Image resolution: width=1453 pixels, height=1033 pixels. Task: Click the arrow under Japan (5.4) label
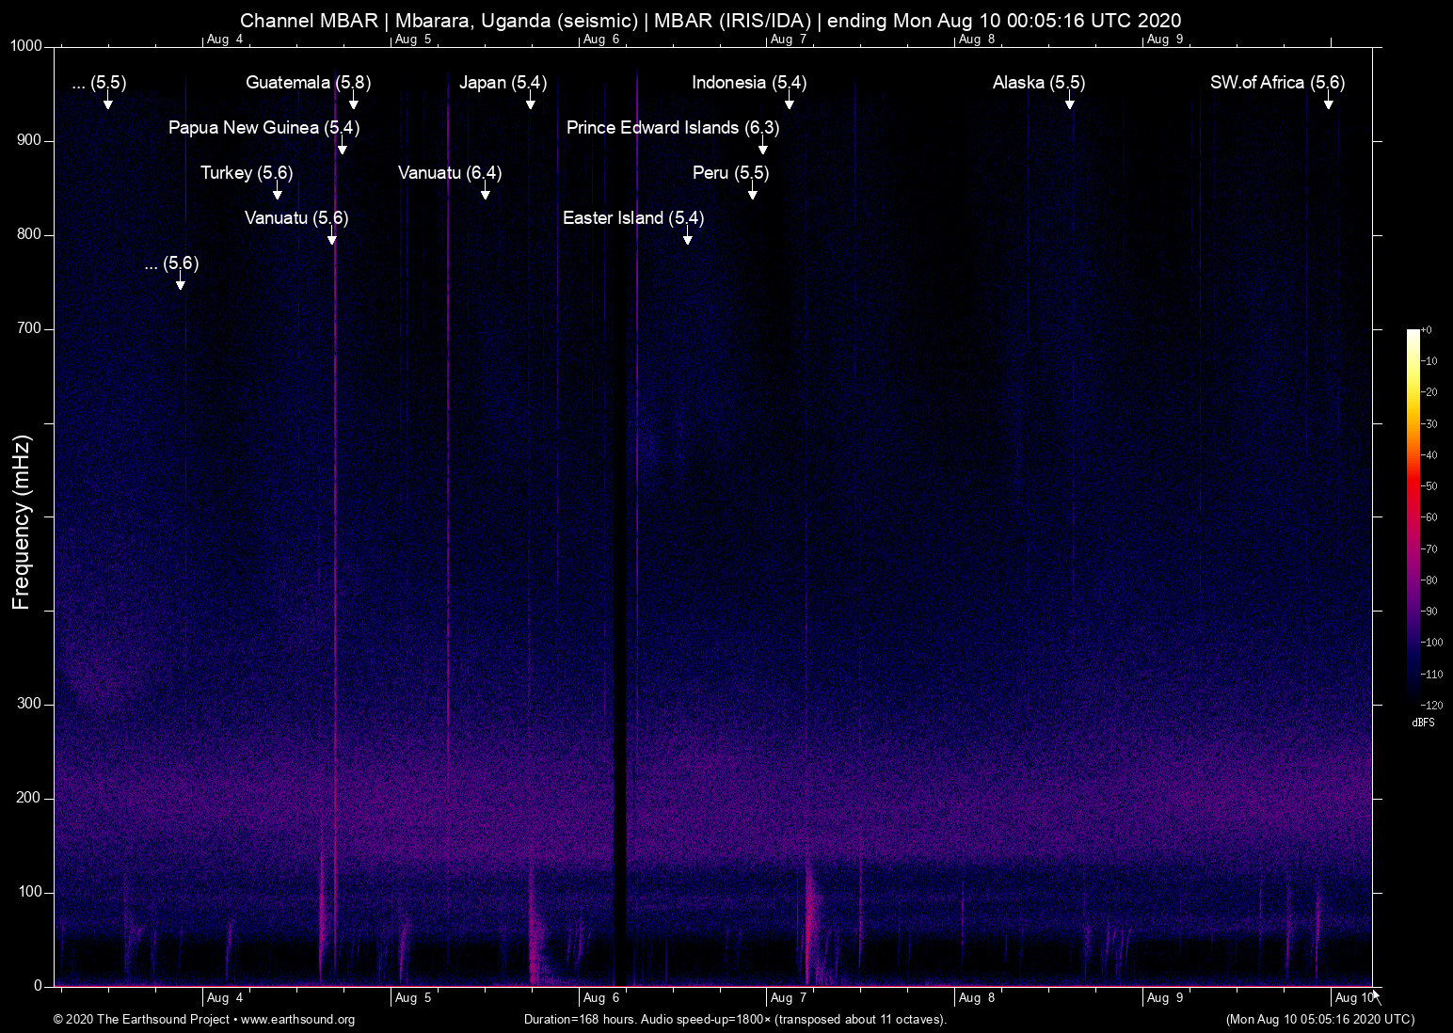pos(531,103)
